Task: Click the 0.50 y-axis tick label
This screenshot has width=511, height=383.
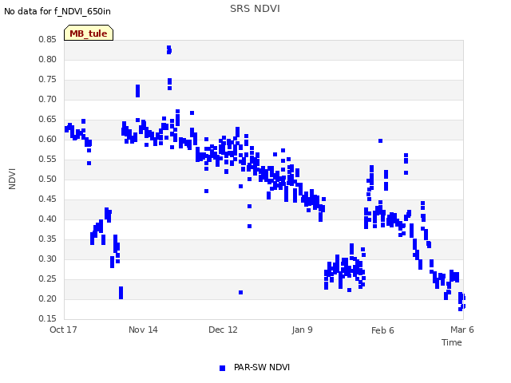Action: point(47,179)
